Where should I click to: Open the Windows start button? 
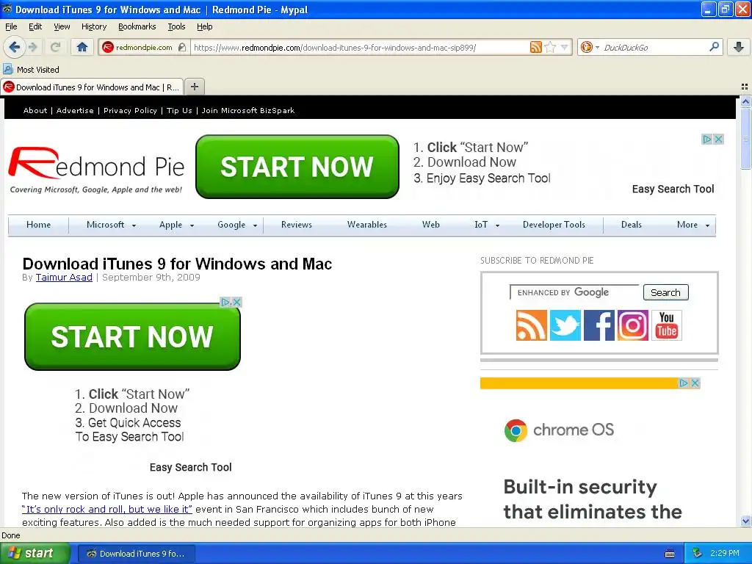pyautogui.click(x=35, y=554)
